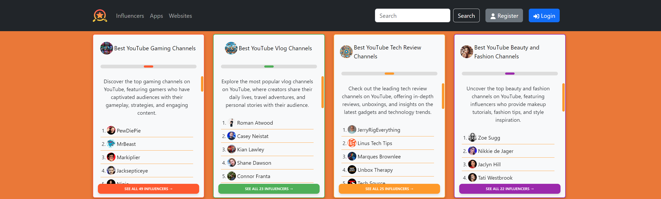661x199 pixels.
Task: Click the green progress bar in Vlog card
Action: click(269, 67)
